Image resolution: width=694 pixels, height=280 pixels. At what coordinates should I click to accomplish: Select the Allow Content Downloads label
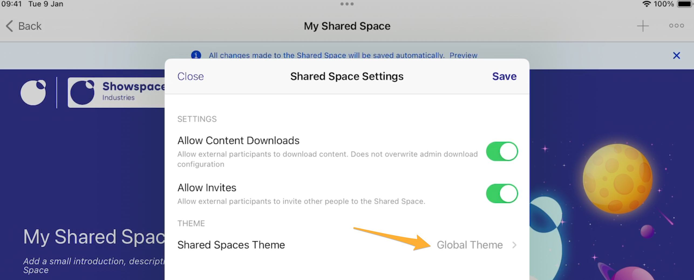[238, 141]
